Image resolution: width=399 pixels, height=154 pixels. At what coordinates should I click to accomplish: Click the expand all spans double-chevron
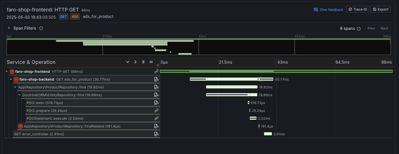click(143, 62)
